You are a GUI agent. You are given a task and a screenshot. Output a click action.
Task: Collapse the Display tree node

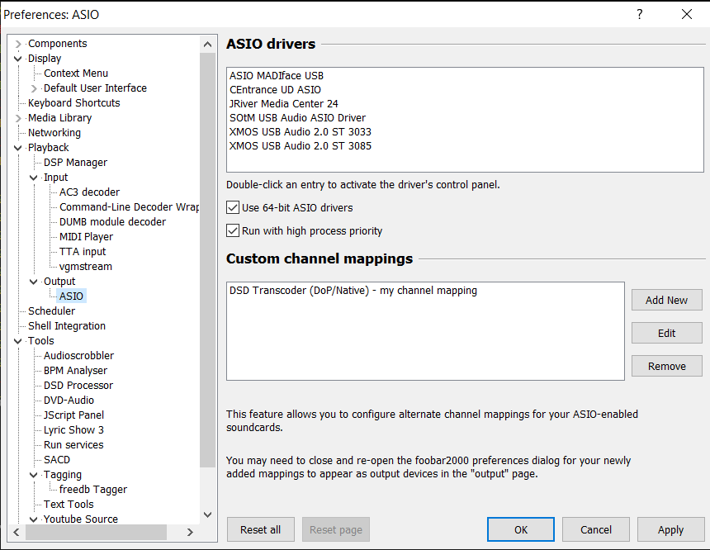pos(19,59)
